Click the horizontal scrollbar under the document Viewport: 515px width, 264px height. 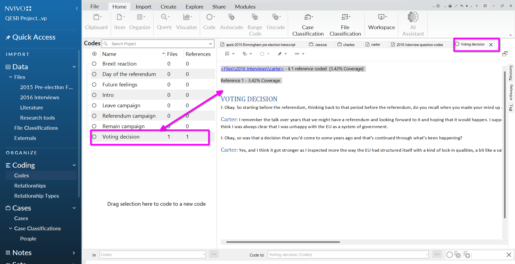tap(283, 242)
